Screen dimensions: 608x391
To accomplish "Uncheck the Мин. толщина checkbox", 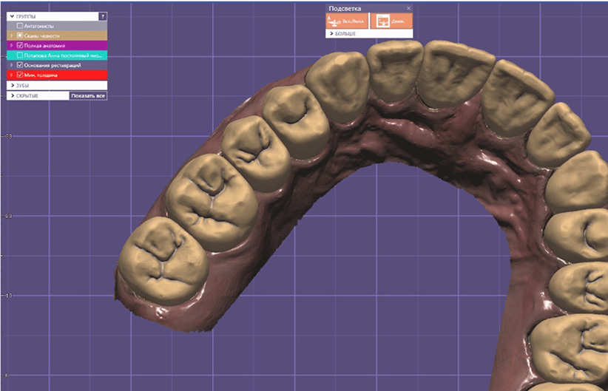I will click(20, 75).
